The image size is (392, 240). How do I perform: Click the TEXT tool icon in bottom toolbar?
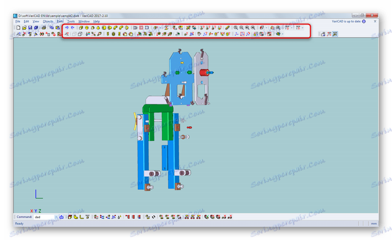pyautogui.click(x=87, y=217)
